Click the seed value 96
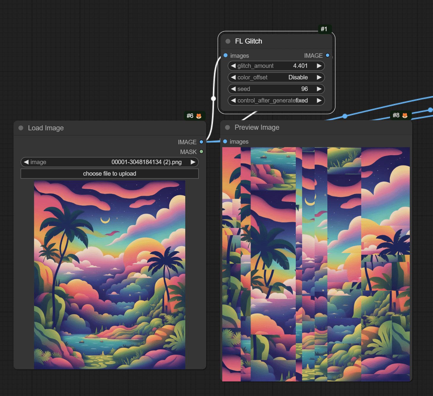Image resolution: width=433 pixels, height=396 pixels. pyautogui.click(x=304, y=89)
